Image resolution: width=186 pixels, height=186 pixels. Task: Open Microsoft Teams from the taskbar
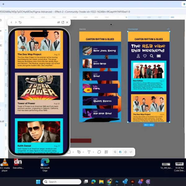140,181
